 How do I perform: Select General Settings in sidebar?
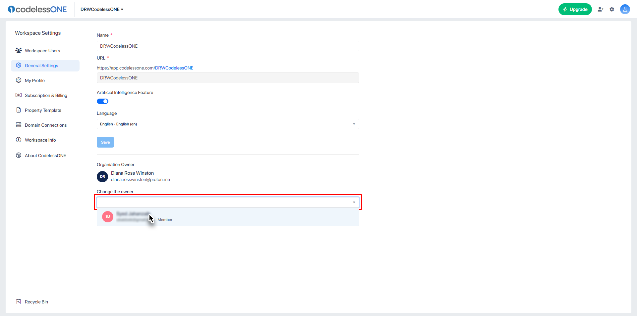click(45, 66)
